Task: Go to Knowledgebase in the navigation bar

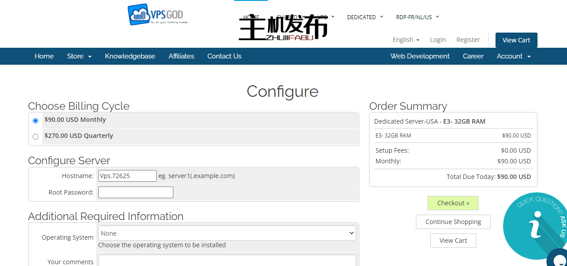Action: pyautogui.click(x=130, y=56)
